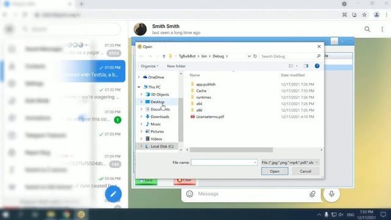
Task: Click the help question mark icon
Action: (317, 66)
